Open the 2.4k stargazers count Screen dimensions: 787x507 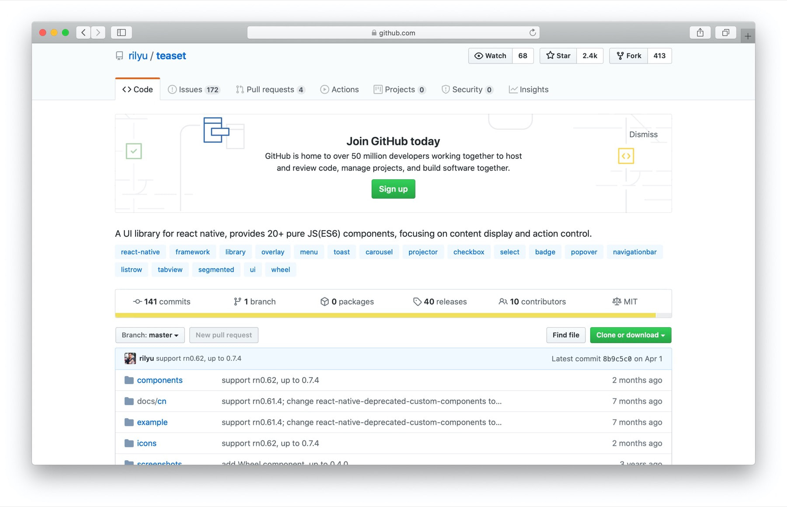coord(590,56)
